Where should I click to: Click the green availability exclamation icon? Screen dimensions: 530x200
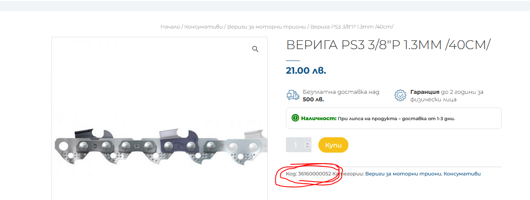coord(295,118)
